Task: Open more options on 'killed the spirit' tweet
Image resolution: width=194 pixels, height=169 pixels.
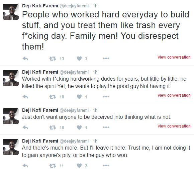Action: [x=106, y=97]
